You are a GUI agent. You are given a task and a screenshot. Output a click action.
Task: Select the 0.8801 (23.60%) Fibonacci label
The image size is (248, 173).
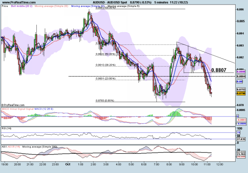click(x=105, y=78)
